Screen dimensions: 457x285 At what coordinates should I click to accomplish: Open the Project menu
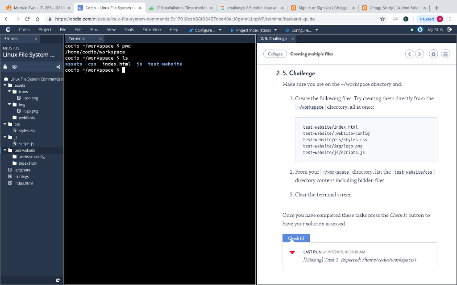45,30
